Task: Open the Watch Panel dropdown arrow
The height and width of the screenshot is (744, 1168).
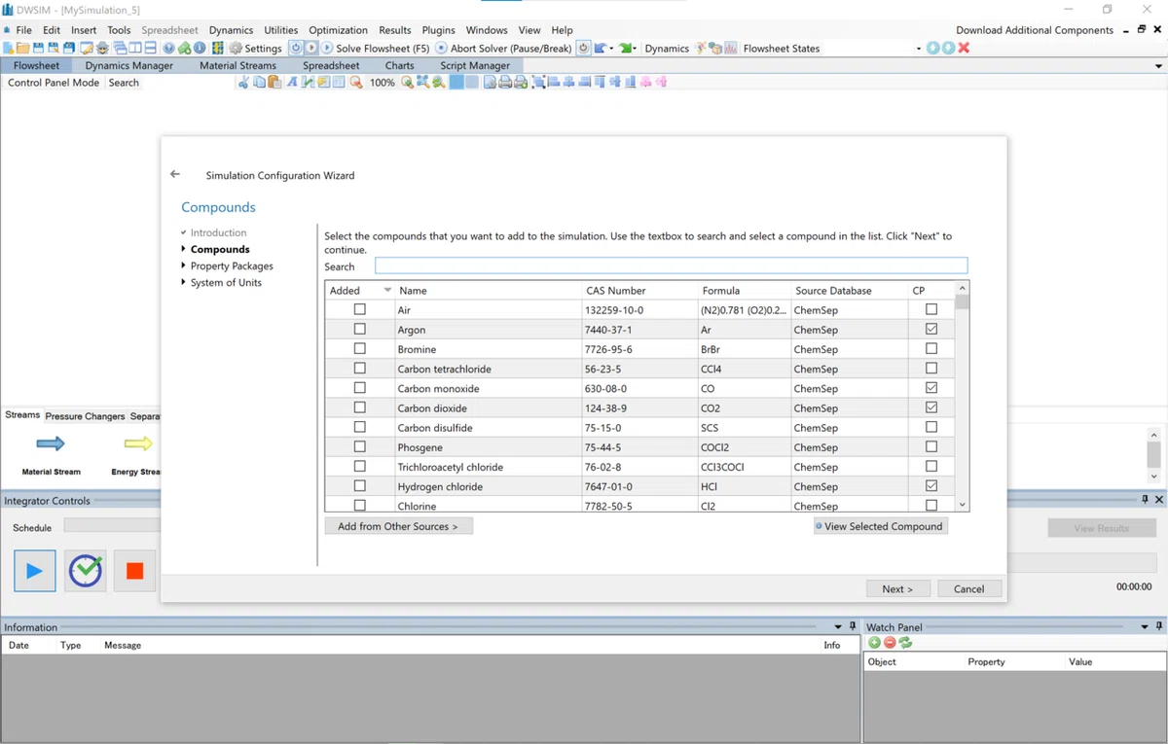Action: [1145, 627]
